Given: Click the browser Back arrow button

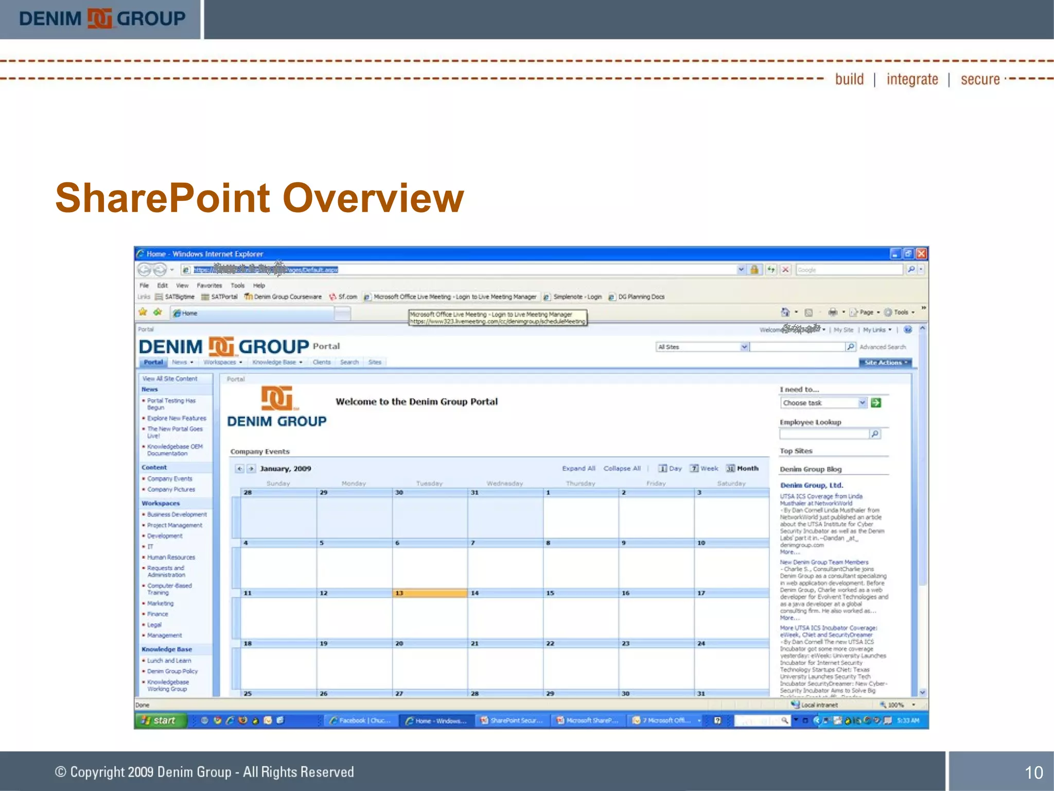Looking at the screenshot, I should [145, 270].
